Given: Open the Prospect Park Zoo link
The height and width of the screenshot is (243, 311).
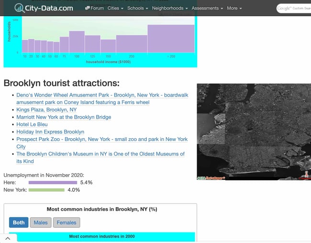Looking at the screenshot, I should coord(102,143).
